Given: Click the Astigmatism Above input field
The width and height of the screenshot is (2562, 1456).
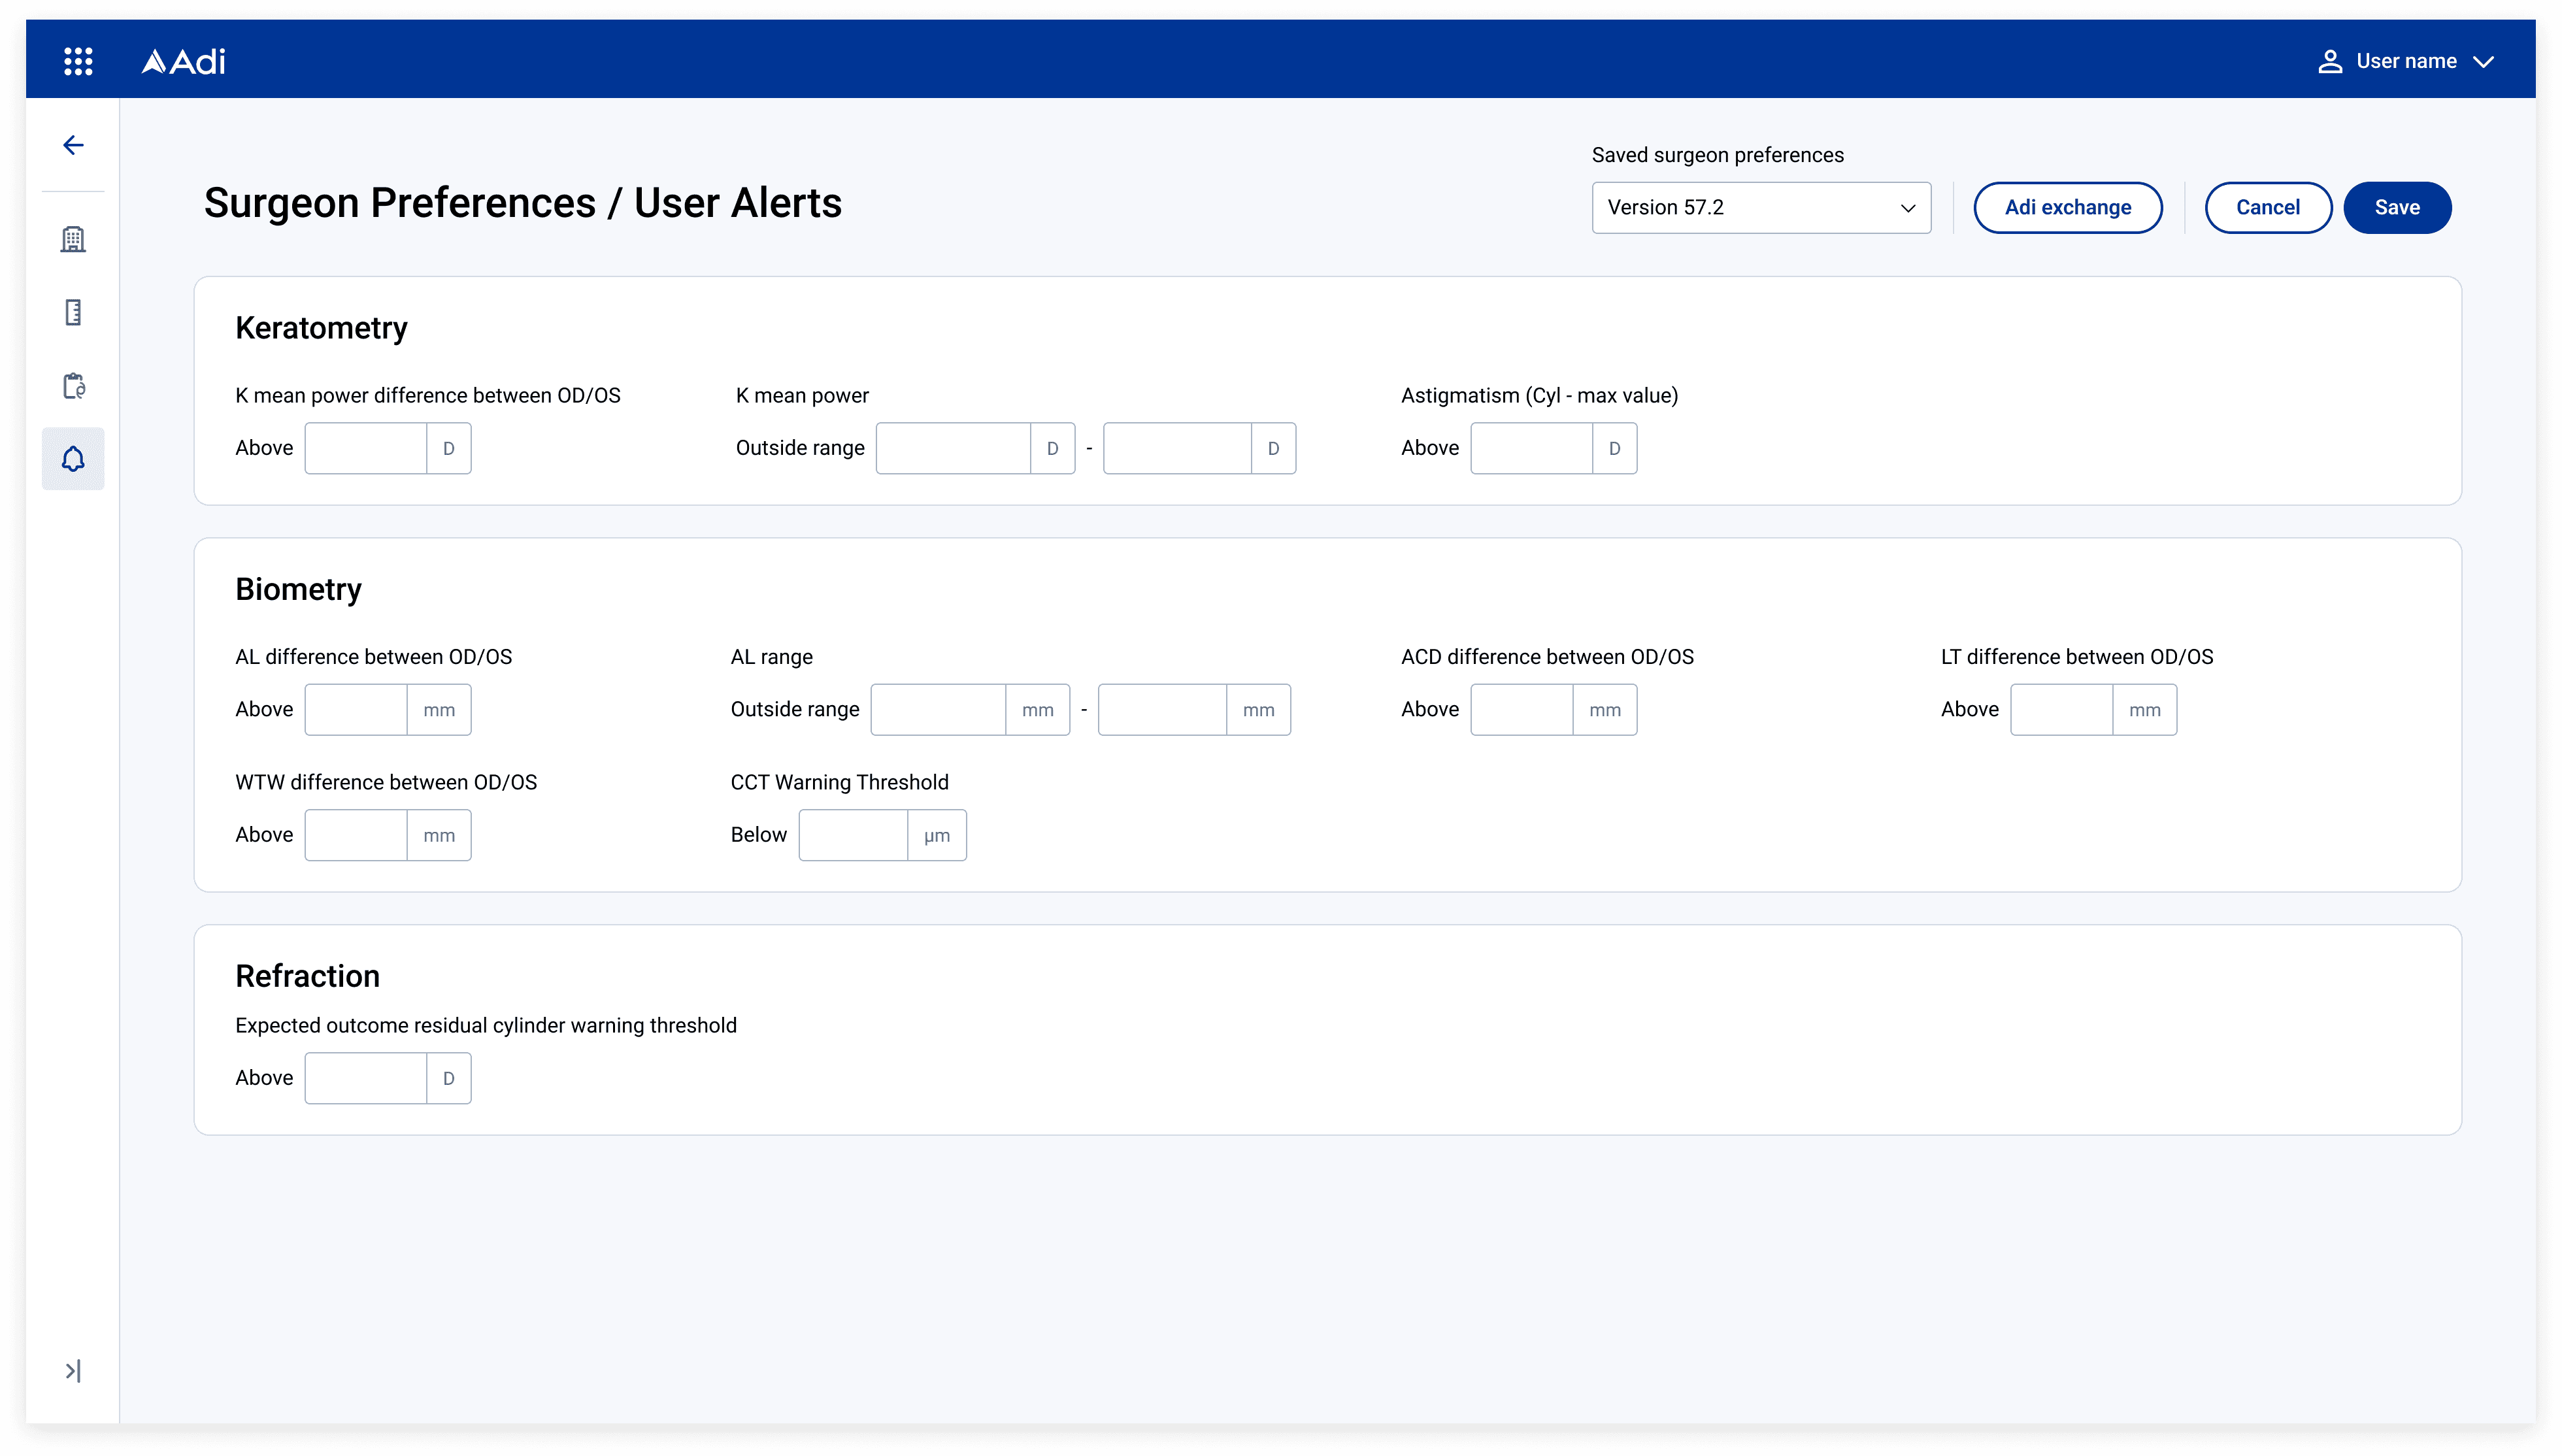Looking at the screenshot, I should point(1531,448).
